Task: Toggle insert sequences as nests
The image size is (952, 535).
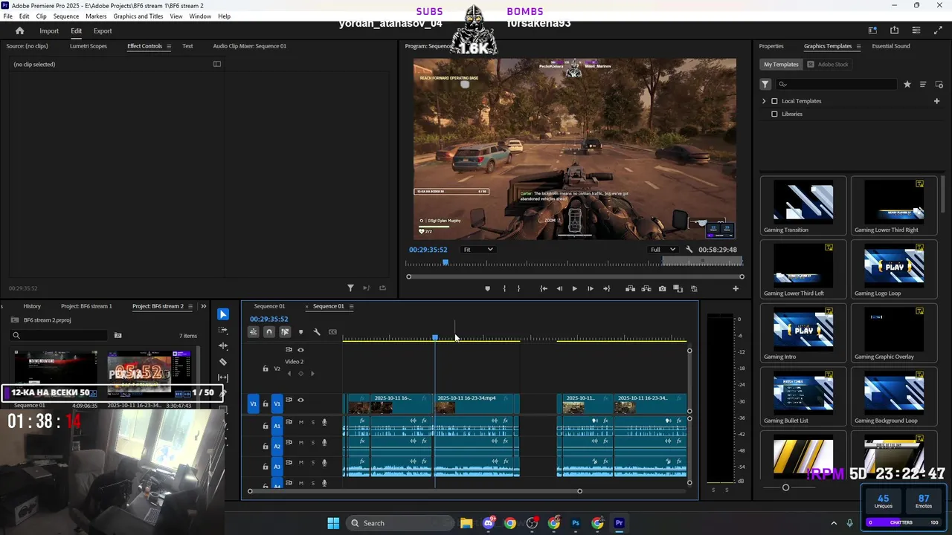Action: (x=254, y=332)
